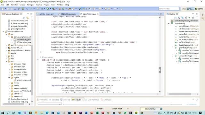Click the garbage collector trash icon

tap(161, 109)
